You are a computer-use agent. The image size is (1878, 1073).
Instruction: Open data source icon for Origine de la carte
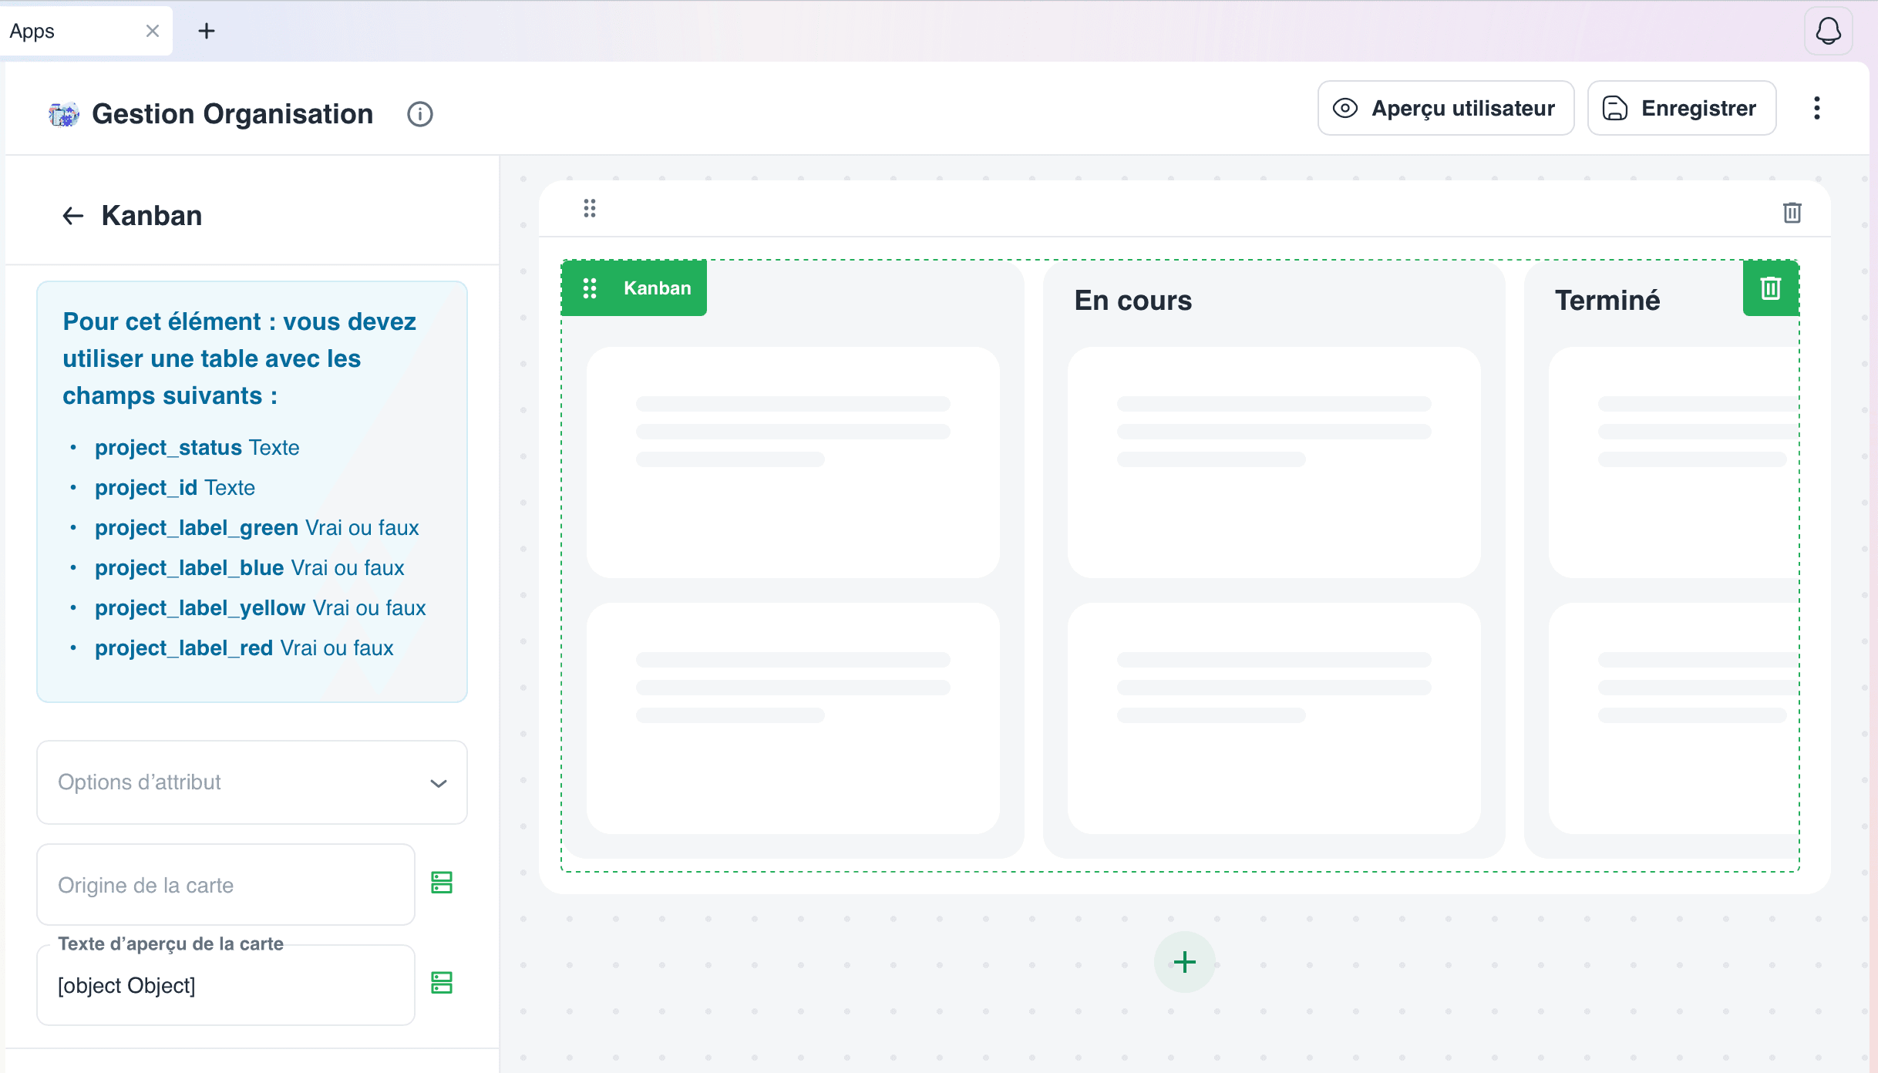(x=442, y=883)
